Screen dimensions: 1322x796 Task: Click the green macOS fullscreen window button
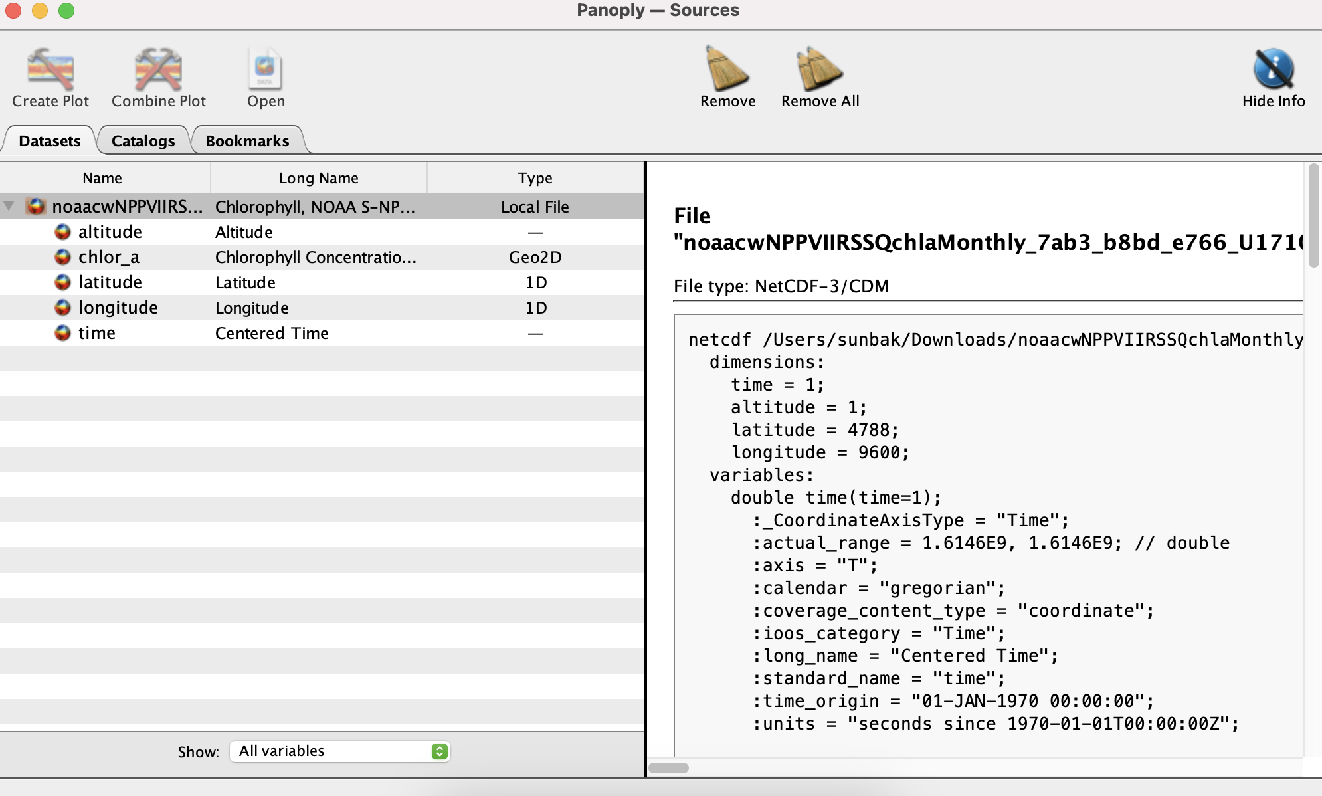click(66, 11)
